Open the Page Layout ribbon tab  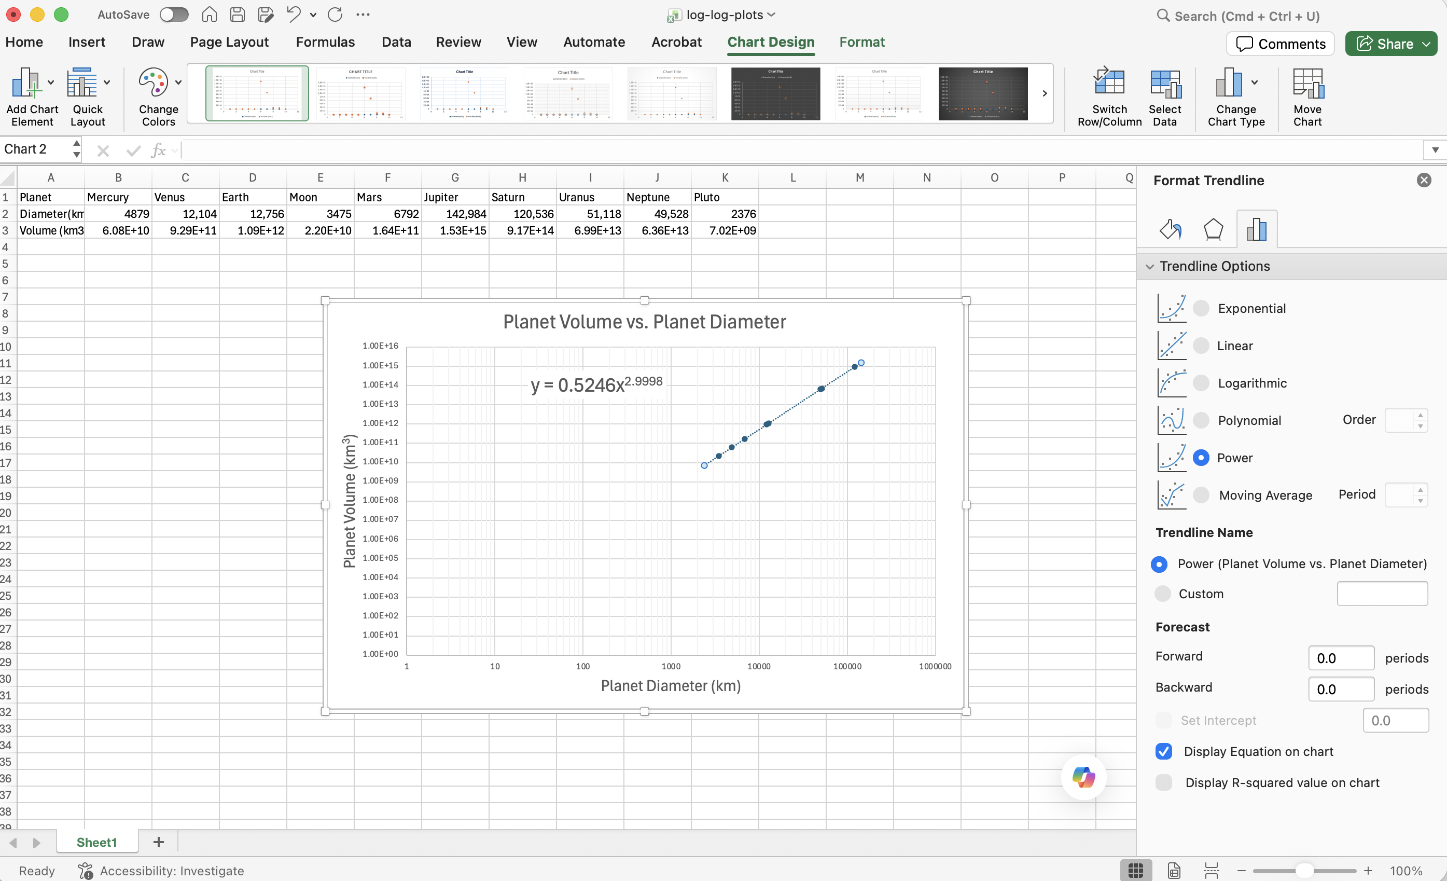coord(229,42)
